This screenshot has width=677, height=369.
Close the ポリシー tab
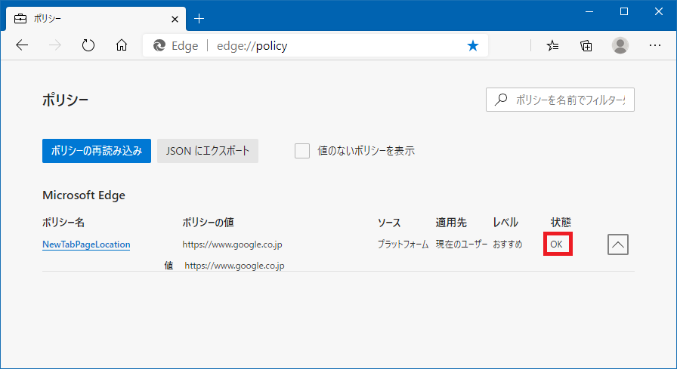[175, 19]
